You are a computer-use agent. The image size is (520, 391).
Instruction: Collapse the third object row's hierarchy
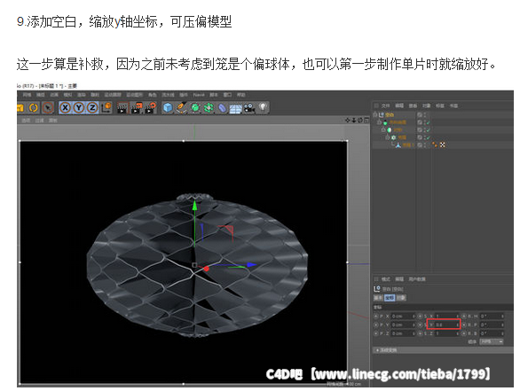[383, 129]
